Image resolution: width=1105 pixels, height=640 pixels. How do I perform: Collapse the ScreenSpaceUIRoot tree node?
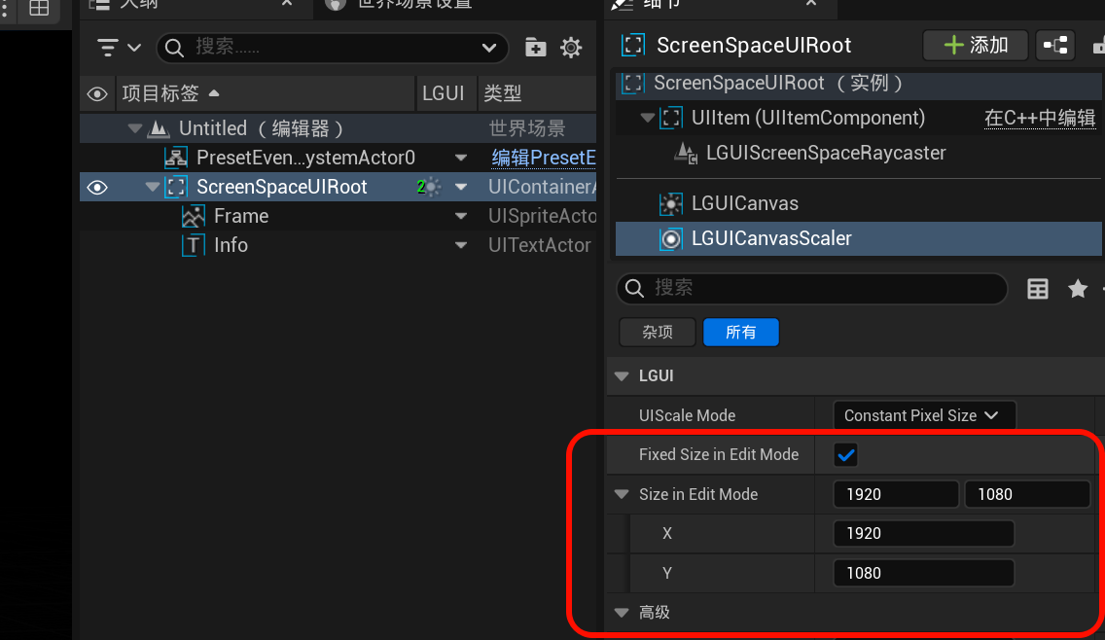pyautogui.click(x=153, y=187)
